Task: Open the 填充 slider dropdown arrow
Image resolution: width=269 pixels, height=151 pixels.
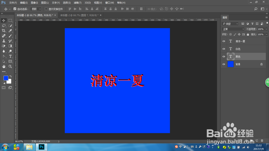Action: click(266, 34)
